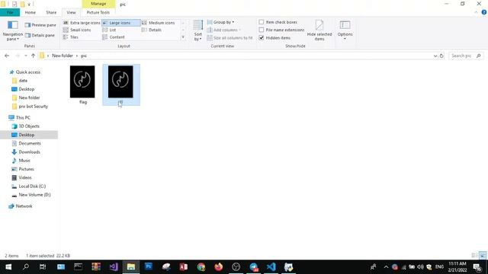Open the File tab
This screenshot has width=488, height=274.
[x=10, y=12]
